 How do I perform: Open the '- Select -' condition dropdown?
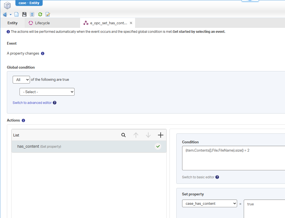pyautogui.click(x=47, y=92)
